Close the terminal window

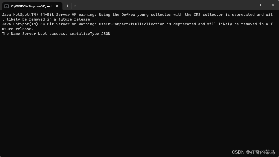pos(273,5)
